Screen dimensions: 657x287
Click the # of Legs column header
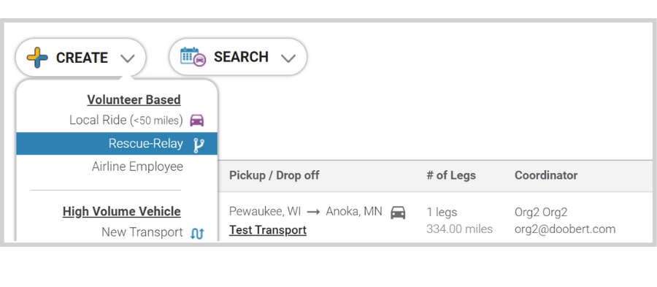click(x=451, y=175)
